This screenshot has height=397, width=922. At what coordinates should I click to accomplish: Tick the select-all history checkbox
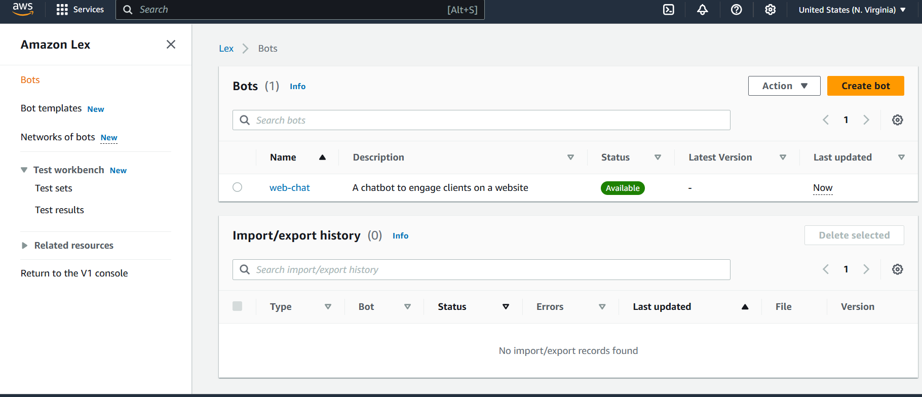click(x=237, y=306)
